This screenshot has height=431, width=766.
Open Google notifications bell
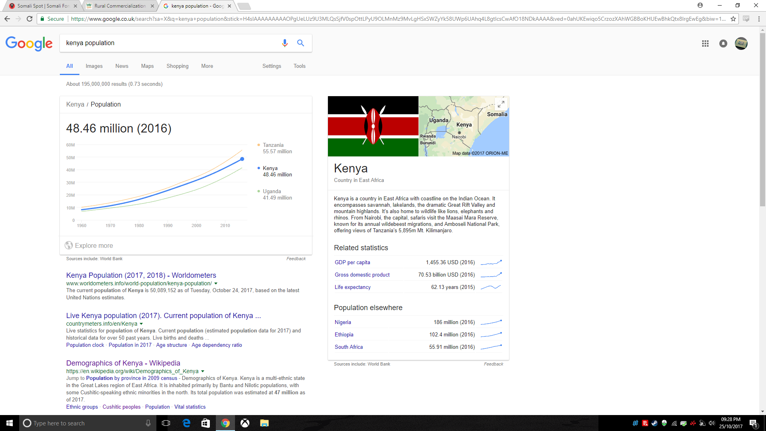tap(723, 43)
